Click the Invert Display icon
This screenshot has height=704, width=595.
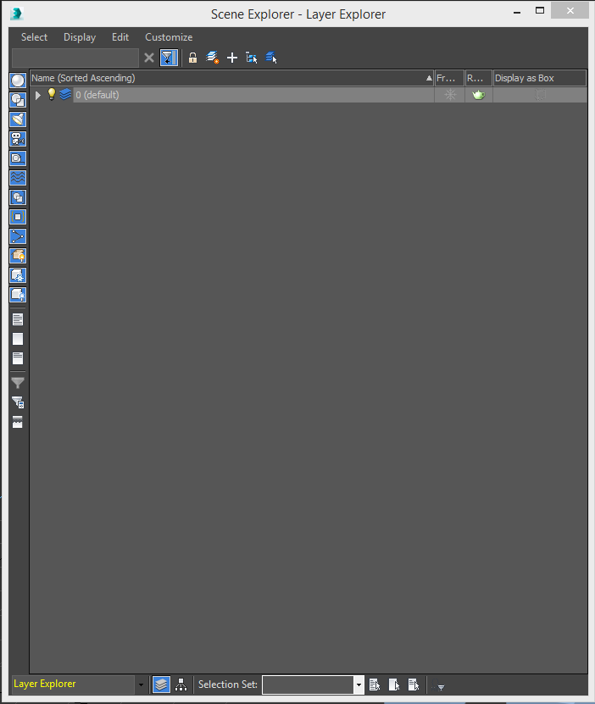[18, 358]
